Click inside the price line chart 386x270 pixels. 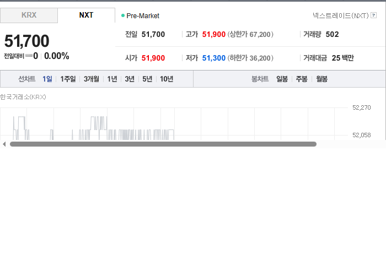tap(174, 123)
